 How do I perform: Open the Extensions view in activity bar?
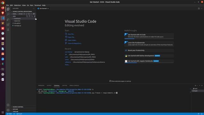[x=8, y=25]
